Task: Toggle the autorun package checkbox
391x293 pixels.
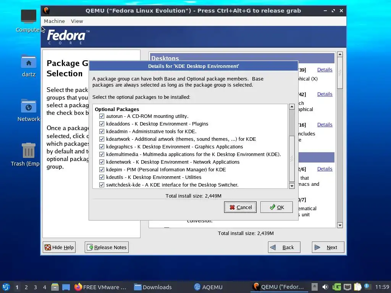Action: click(102, 116)
